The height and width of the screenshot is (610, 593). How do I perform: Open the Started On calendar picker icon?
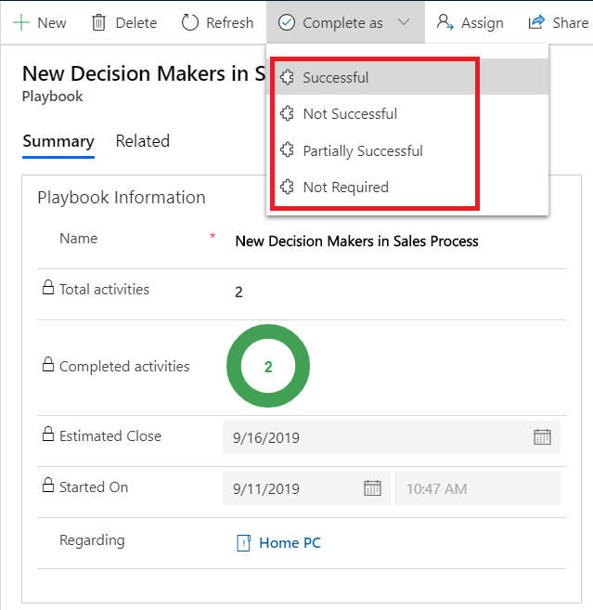tap(372, 488)
